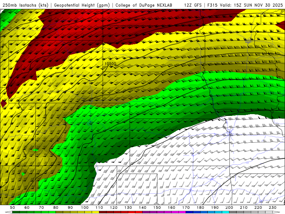Click the 'College of DuPage NEXLAB' label
This screenshot has height=214, width=285.
144,5
